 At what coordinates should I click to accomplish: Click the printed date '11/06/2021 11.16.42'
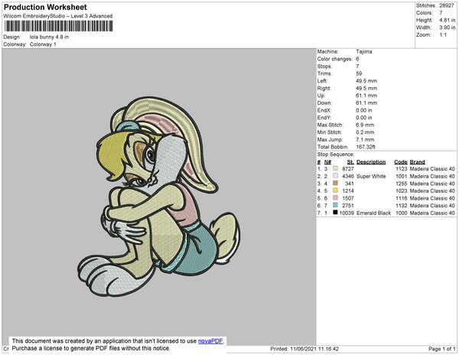click(314, 349)
